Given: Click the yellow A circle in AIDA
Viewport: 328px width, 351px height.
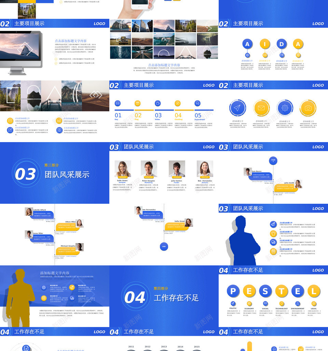Looking at the screenshot, I should (298, 44).
